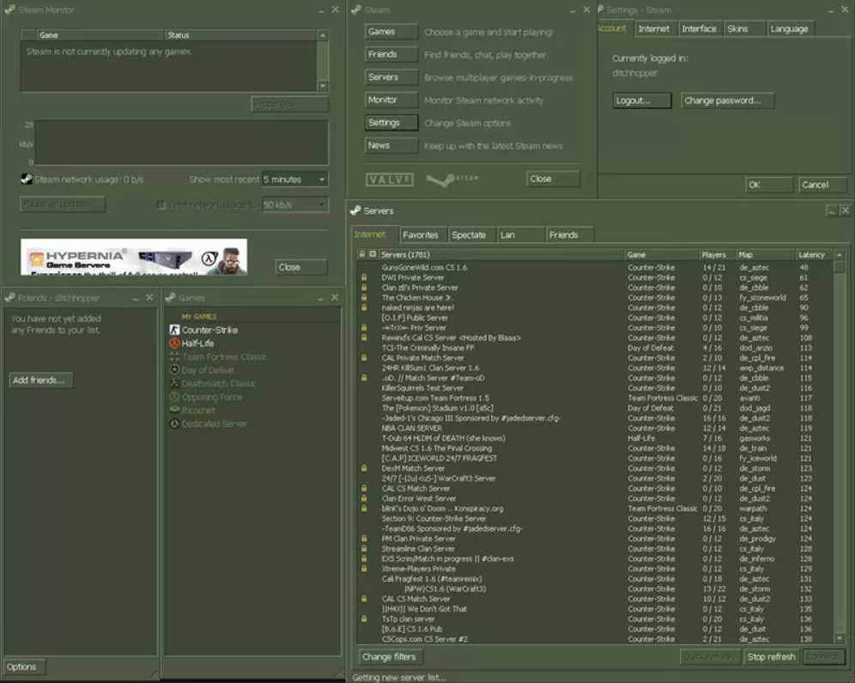The image size is (855, 683).
Task: Sort servers by the secure column icon
Action: (x=373, y=254)
